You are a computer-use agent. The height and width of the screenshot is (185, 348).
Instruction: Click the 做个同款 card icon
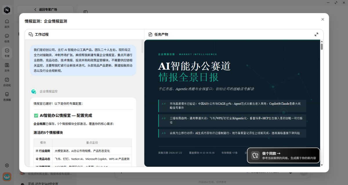[255, 155]
